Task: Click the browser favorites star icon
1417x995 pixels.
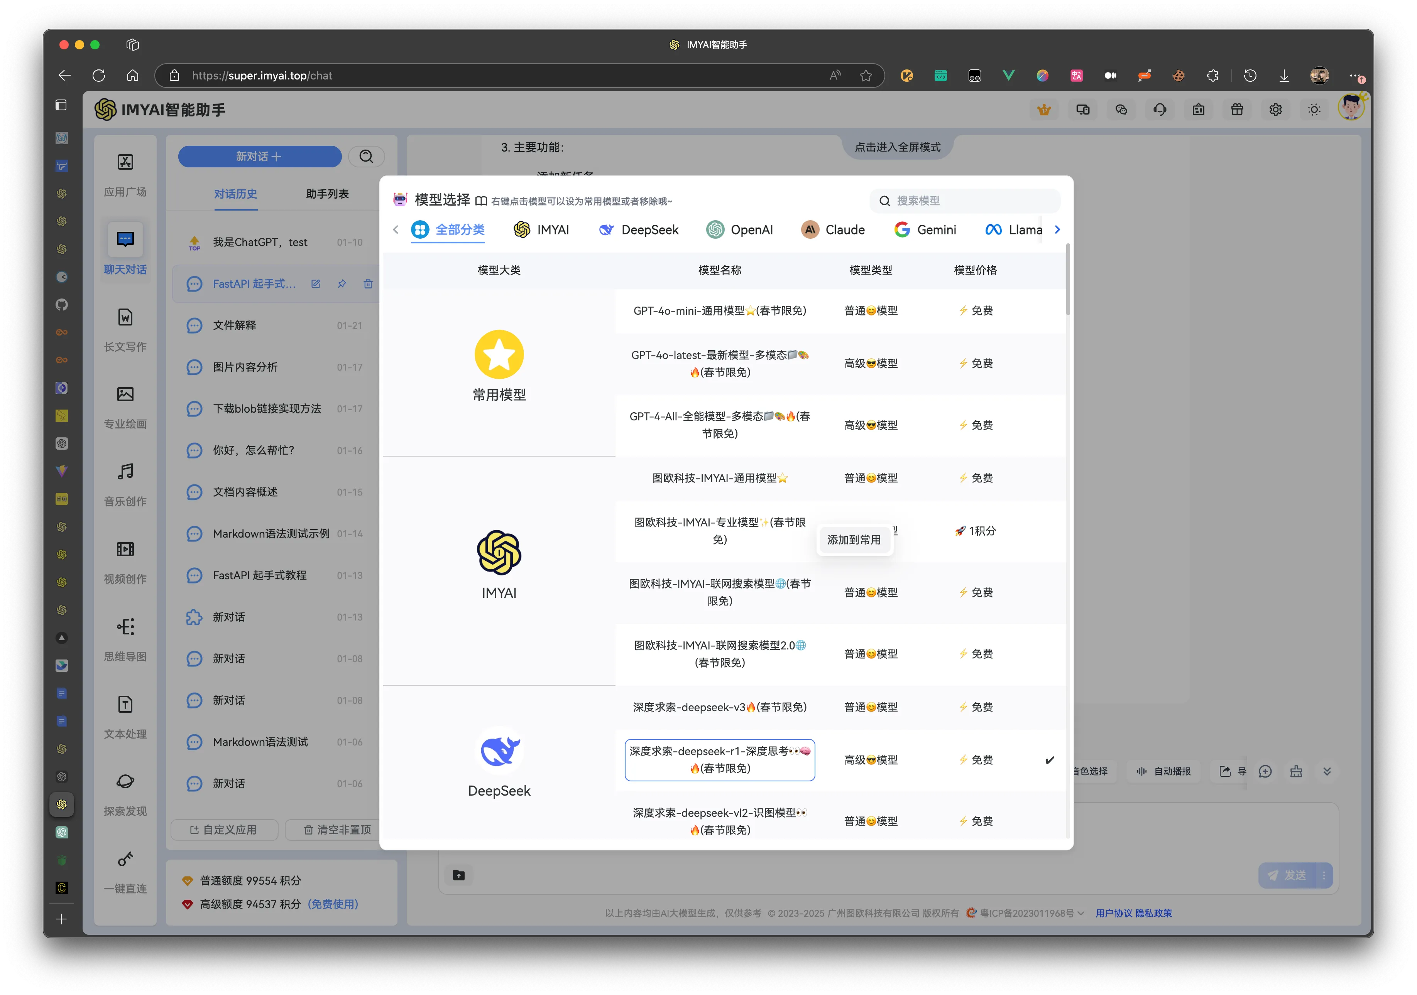Action: (866, 75)
